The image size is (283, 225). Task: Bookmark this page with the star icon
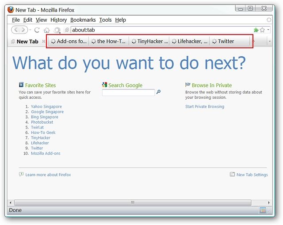click(262, 30)
